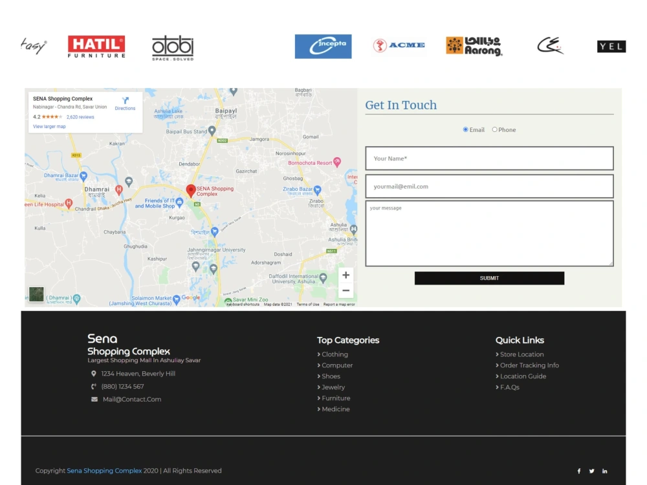
Task: Click map Keyboard shortcuts link
Action: (243, 305)
